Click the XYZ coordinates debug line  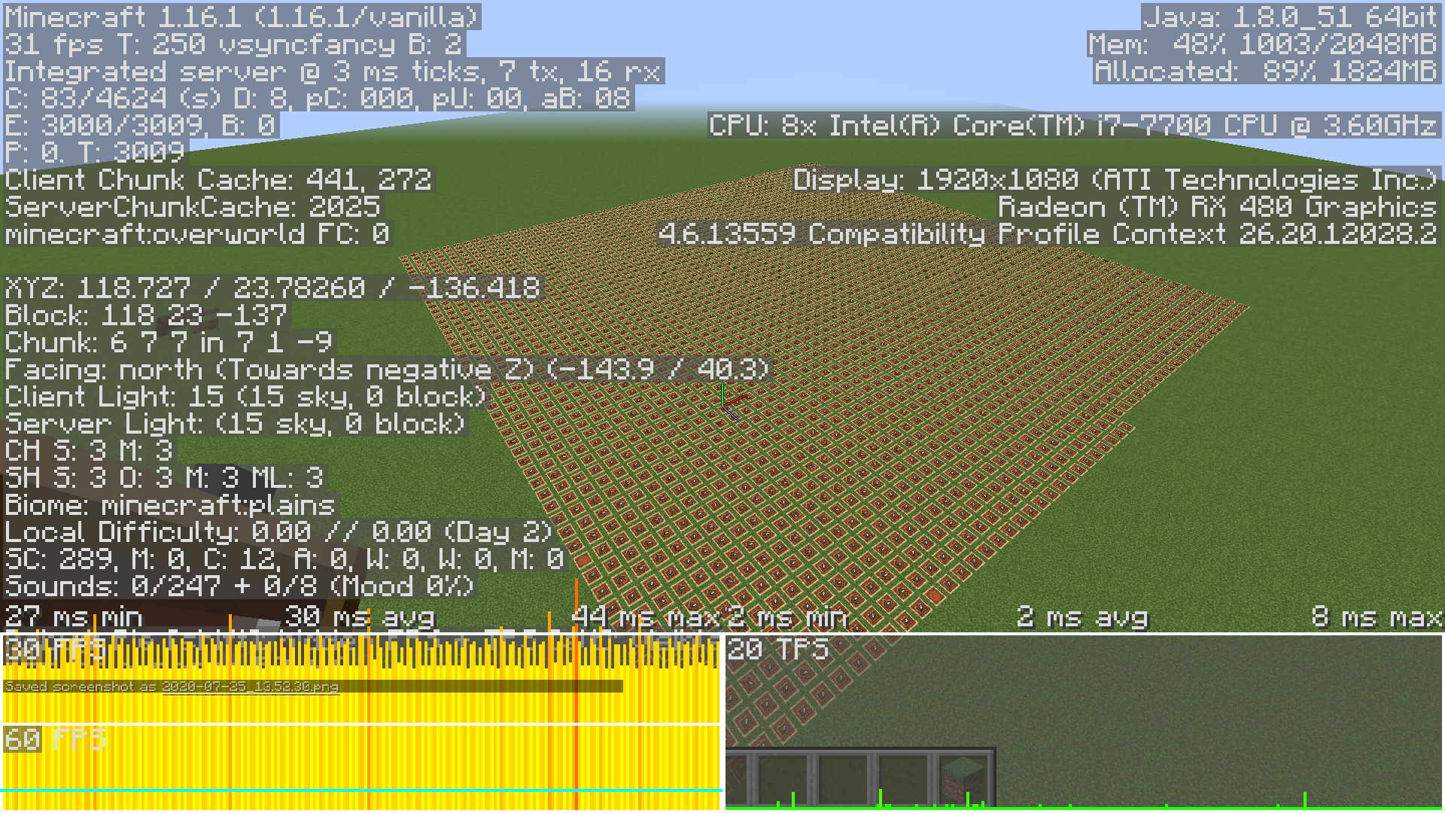(x=272, y=288)
